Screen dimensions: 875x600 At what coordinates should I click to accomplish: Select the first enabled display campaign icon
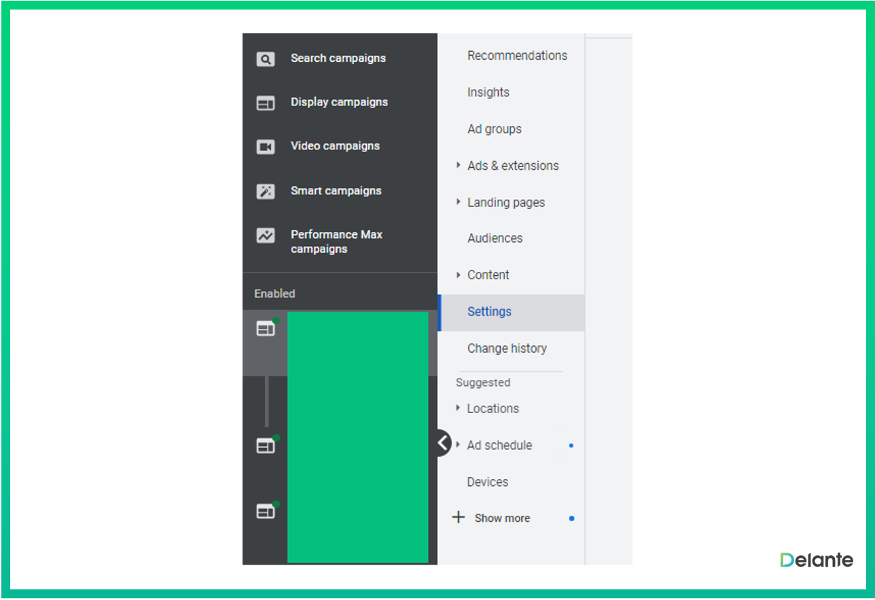click(266, 329)
